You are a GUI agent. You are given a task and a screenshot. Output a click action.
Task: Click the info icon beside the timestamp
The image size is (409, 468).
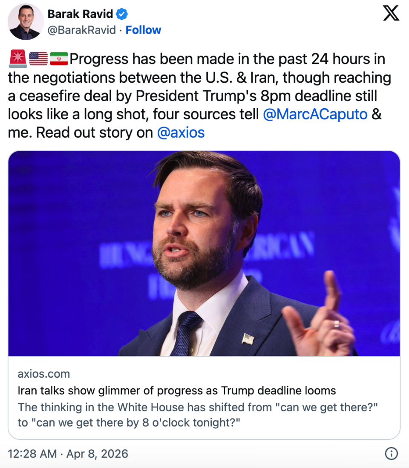[391, 454]
